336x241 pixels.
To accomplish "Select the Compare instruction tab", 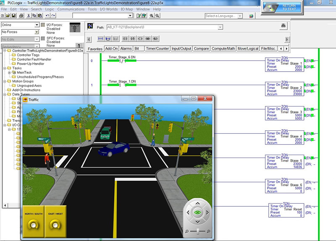I will click(x=201, y=49).
